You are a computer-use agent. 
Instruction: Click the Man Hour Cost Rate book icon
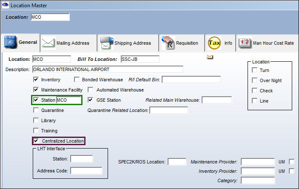tap(245, 43)
